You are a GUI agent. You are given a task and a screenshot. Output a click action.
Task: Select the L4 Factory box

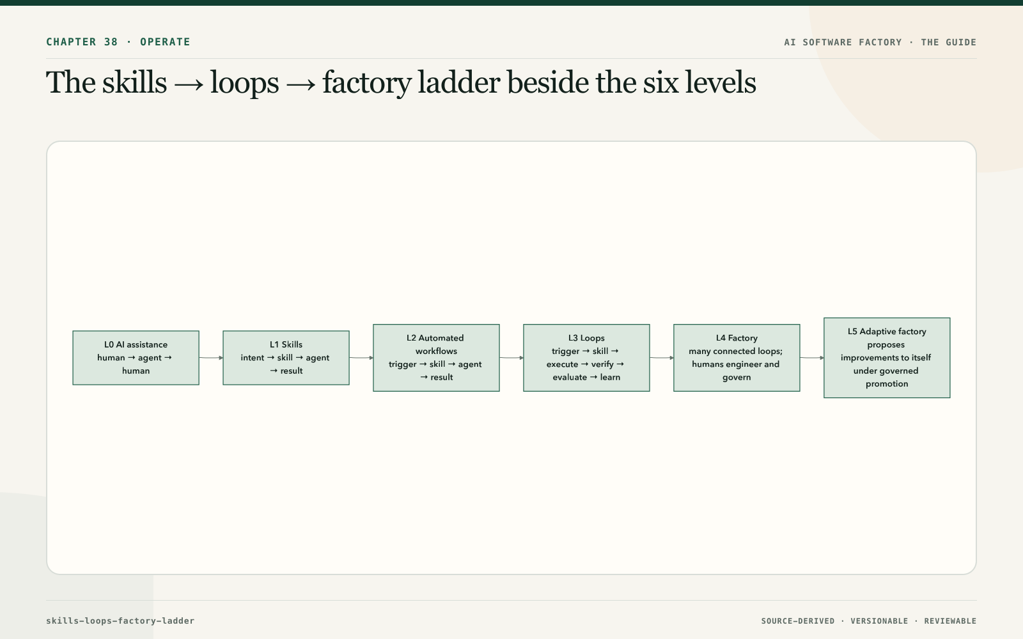[737, 358]
